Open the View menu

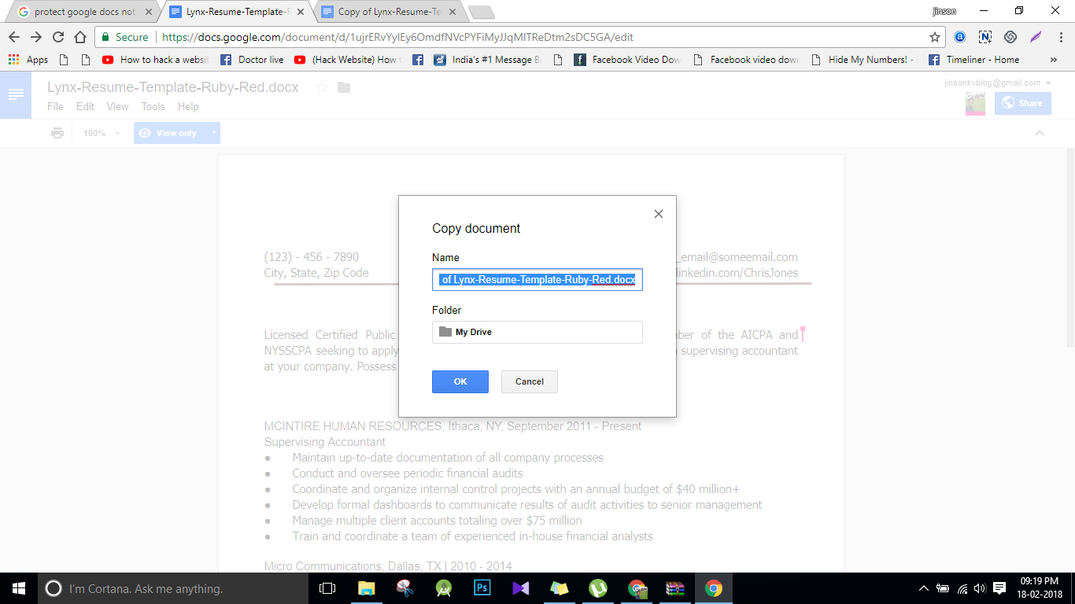tap(117, 106)
